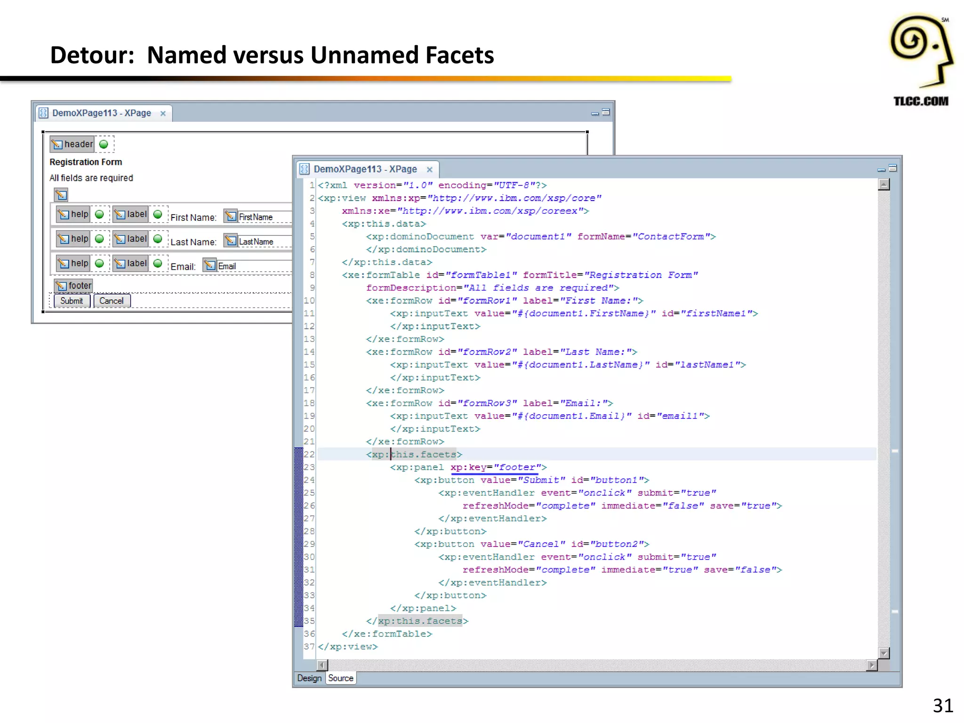Image resolution: width=964 pixels, height=723 pixels.
Task: Click the Email field binding icon
Action: (210, 265)
